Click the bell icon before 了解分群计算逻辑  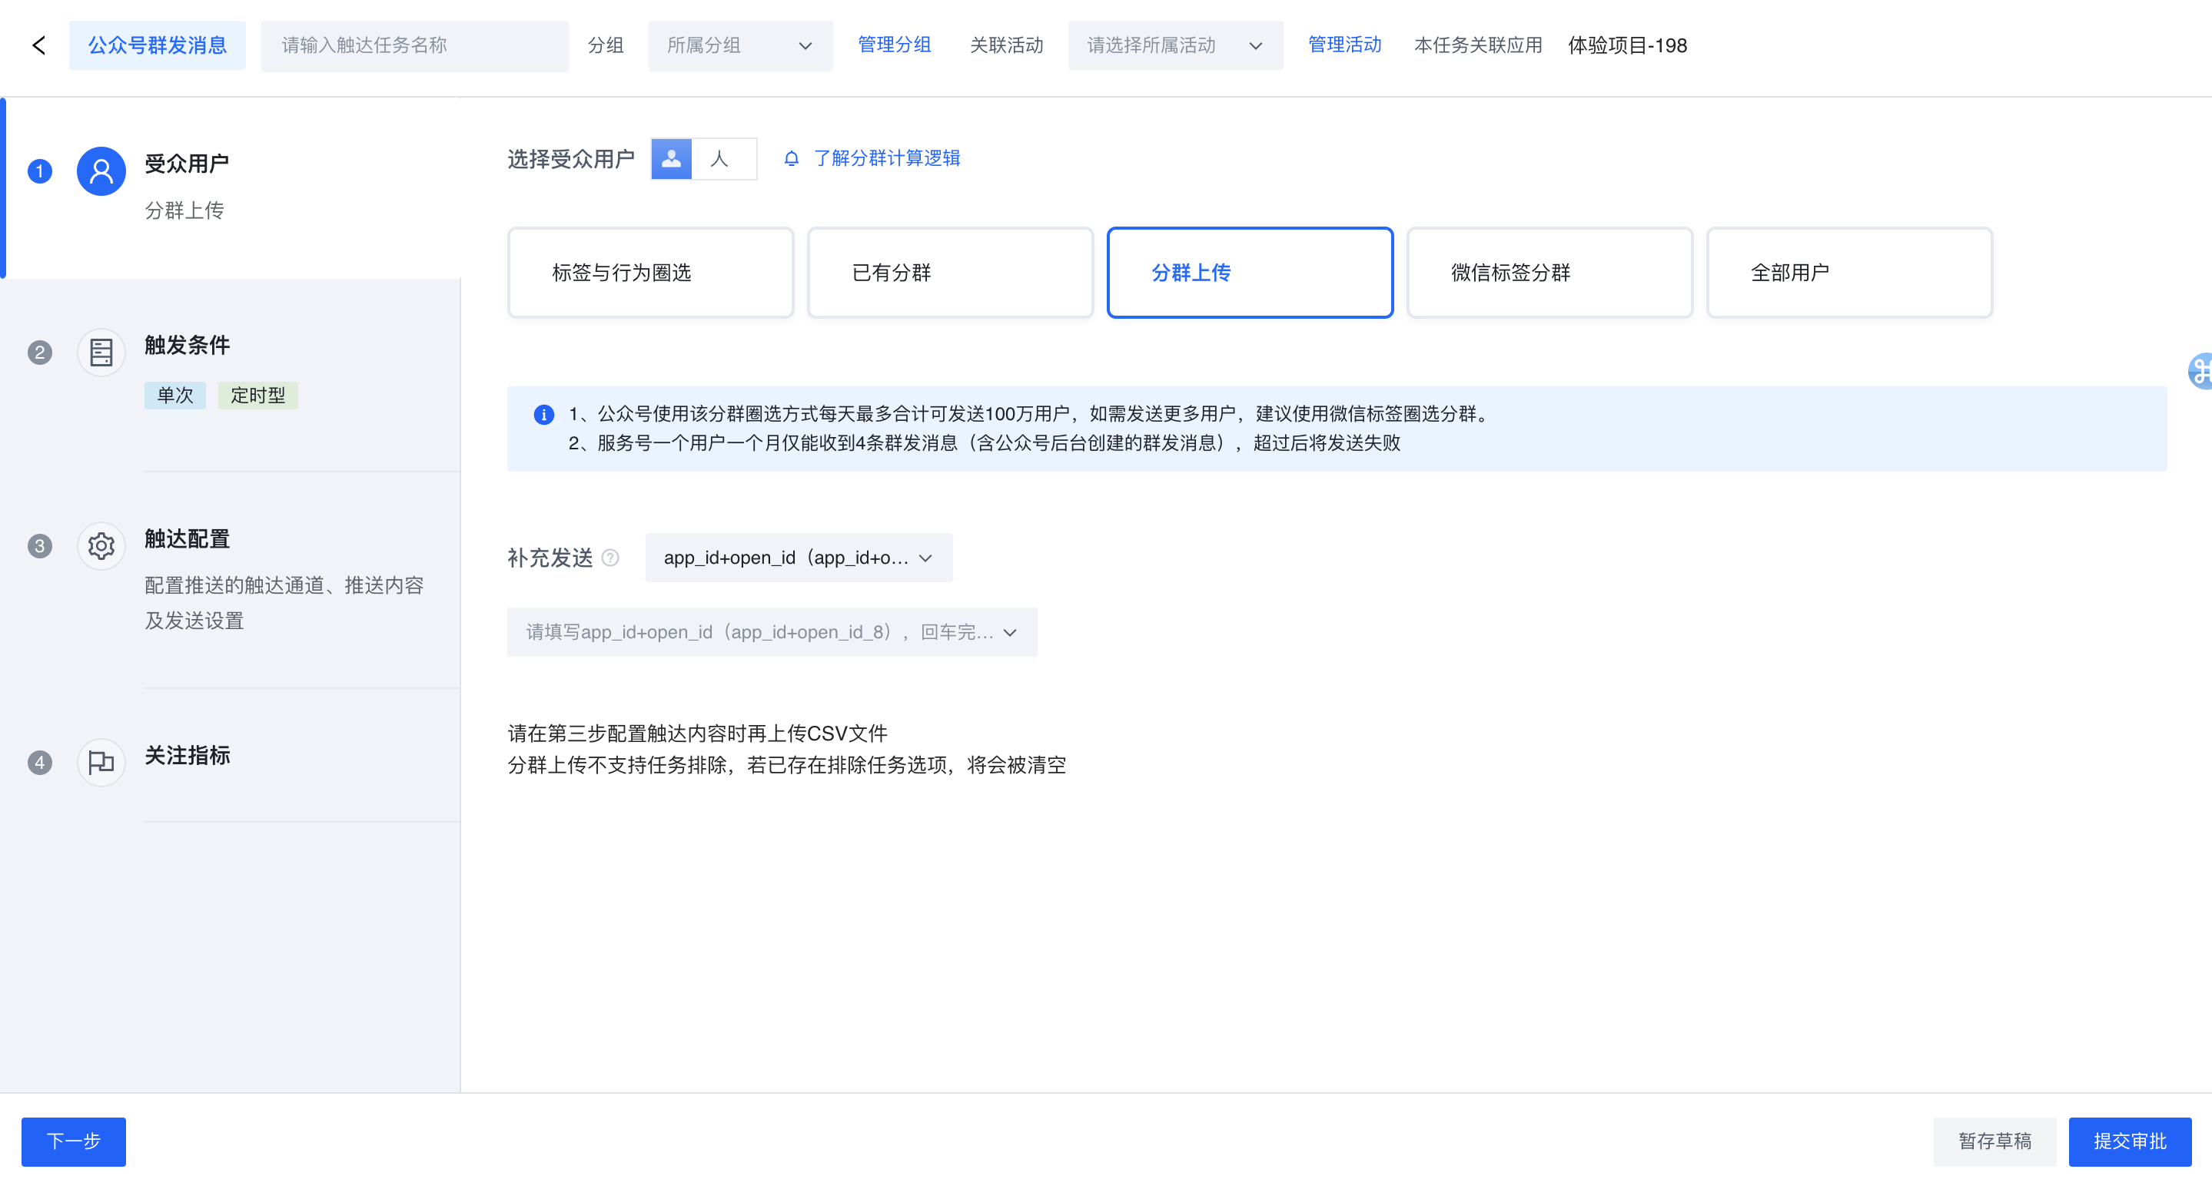[792, 159]
